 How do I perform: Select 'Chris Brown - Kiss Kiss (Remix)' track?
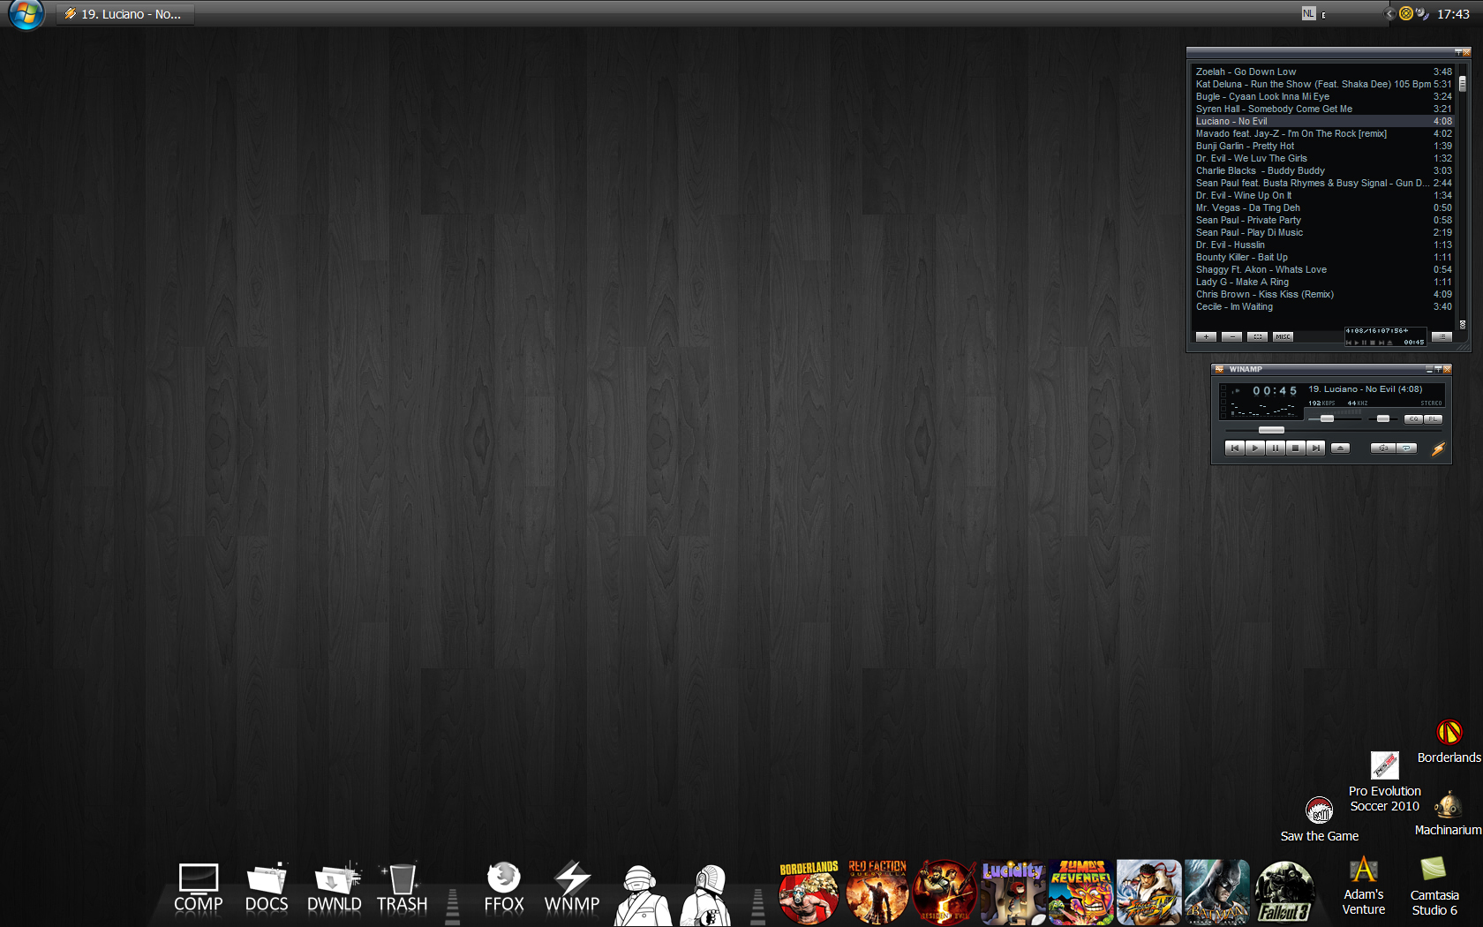(1323, 295)
